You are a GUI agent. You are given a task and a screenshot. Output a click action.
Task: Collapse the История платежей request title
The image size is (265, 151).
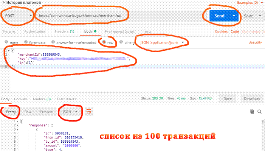[x=22, y=2]
